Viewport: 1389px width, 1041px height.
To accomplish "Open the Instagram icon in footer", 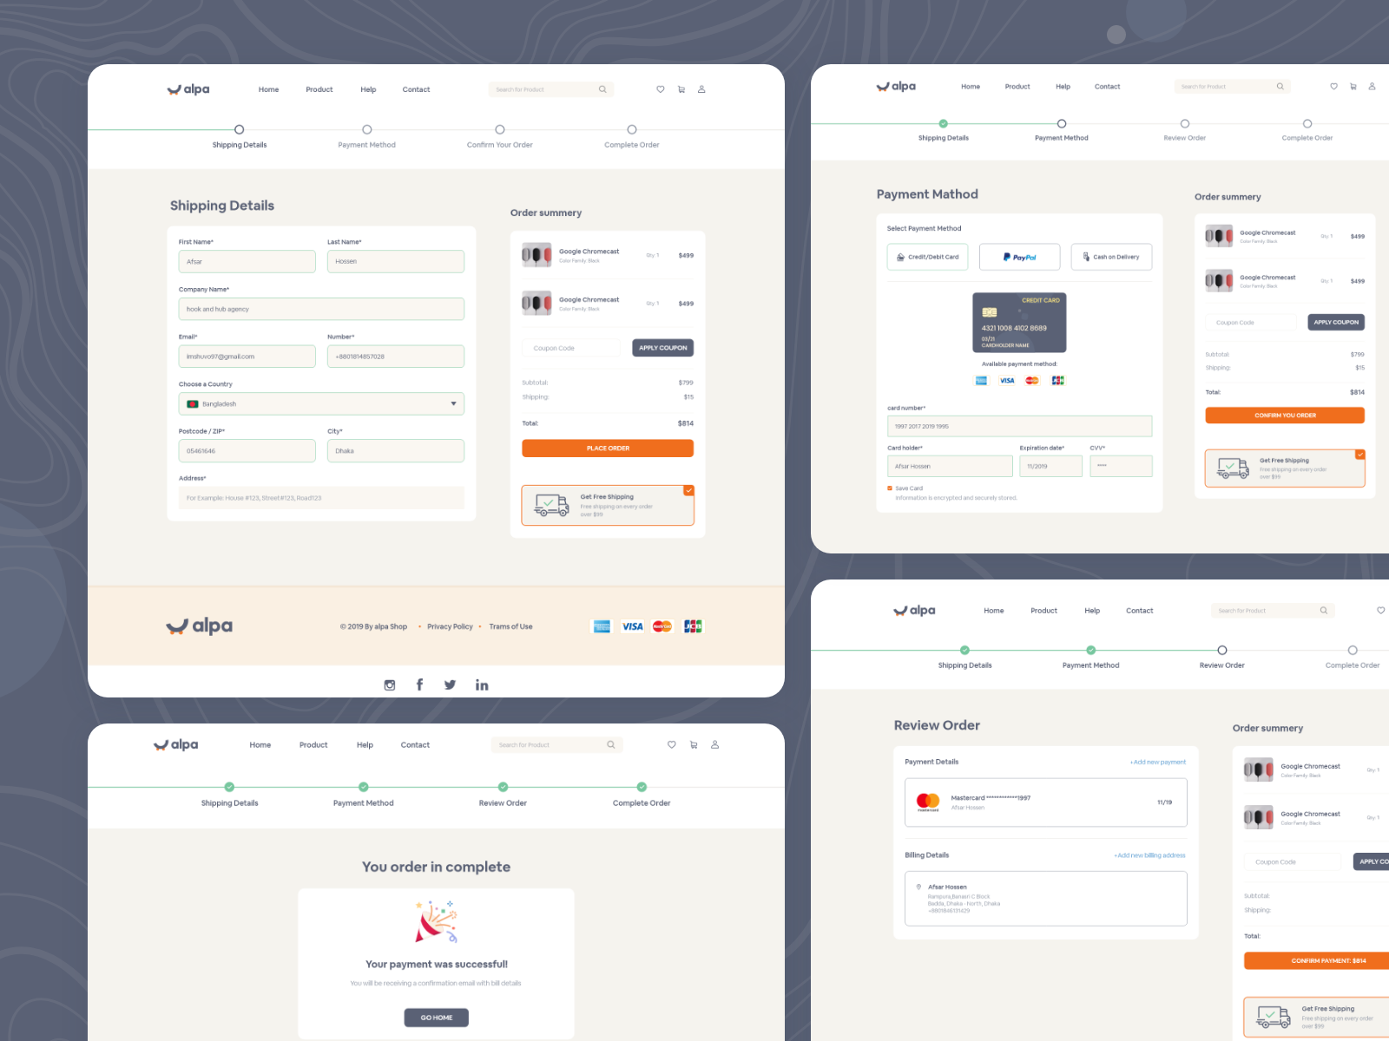I will (x=389, y=684).
